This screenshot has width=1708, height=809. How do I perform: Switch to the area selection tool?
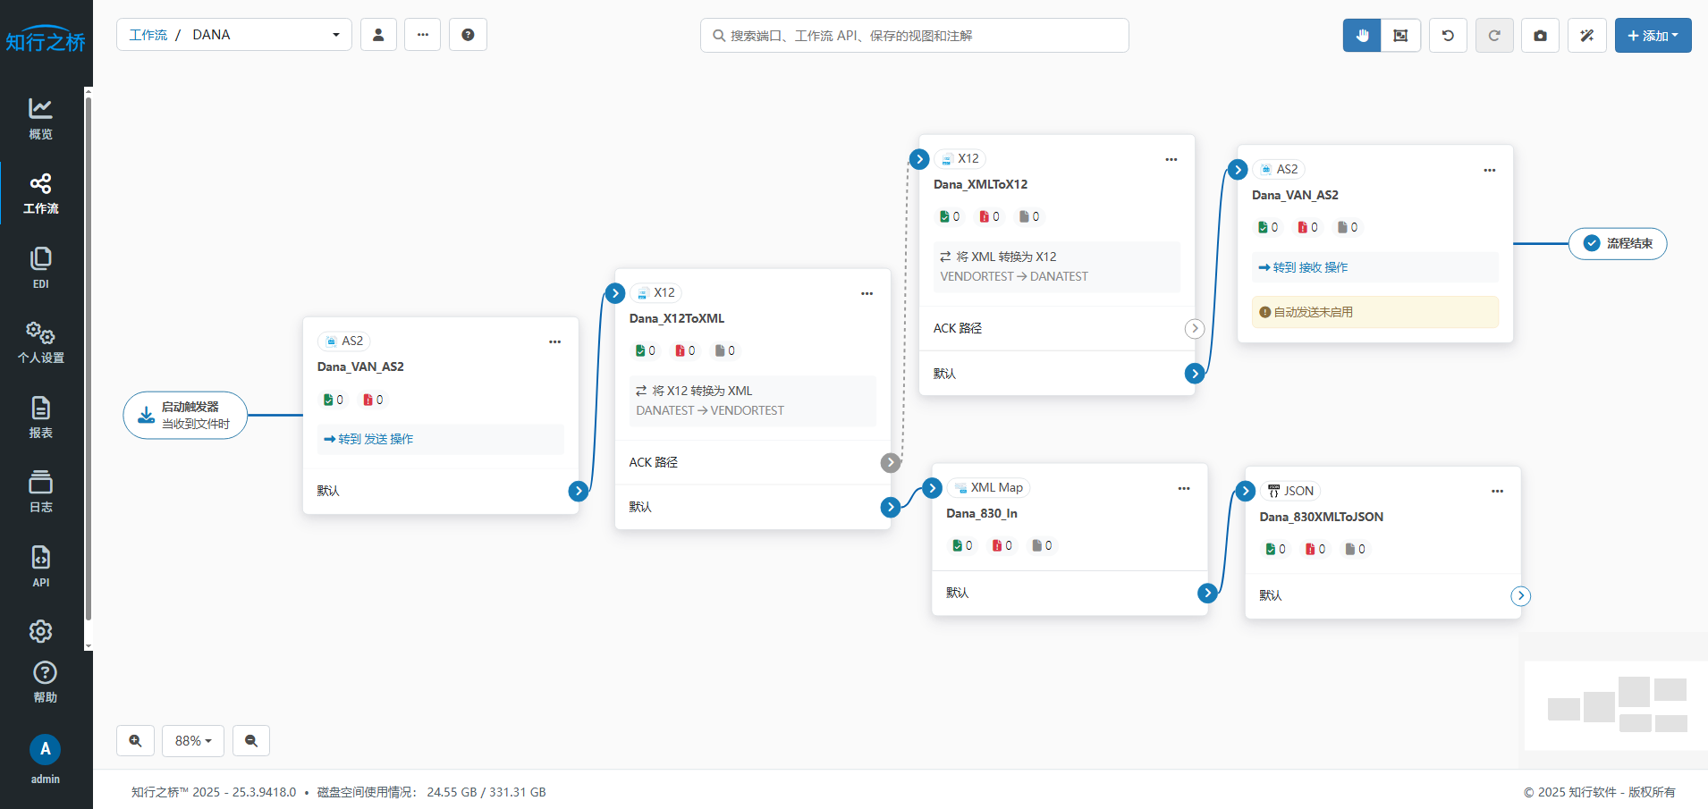pos(1400,36)
